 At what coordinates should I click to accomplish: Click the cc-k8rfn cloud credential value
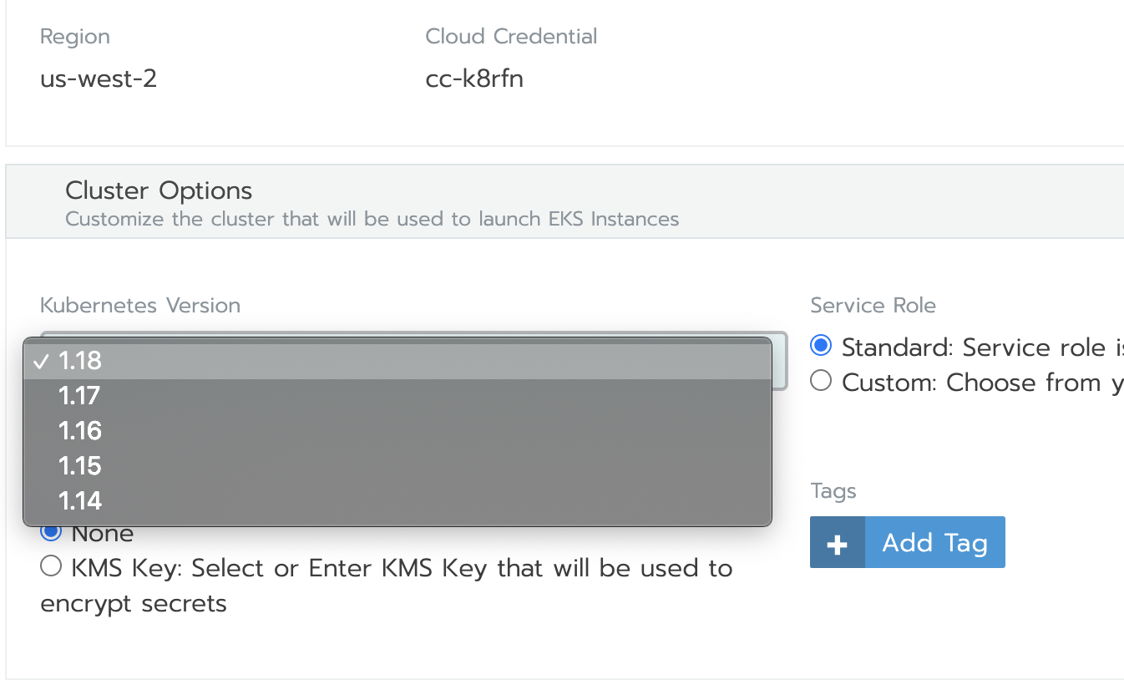click(473, 79)
